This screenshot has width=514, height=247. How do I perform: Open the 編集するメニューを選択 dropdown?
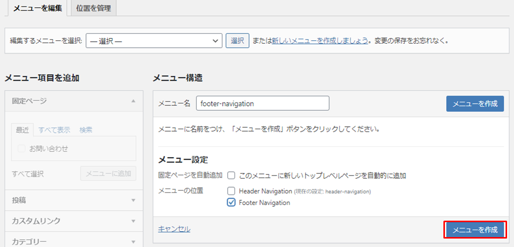[x=154, y=41]
